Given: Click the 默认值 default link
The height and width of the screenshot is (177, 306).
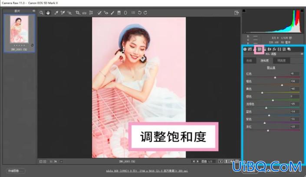Looking at the screenshot, I should 271,68.
